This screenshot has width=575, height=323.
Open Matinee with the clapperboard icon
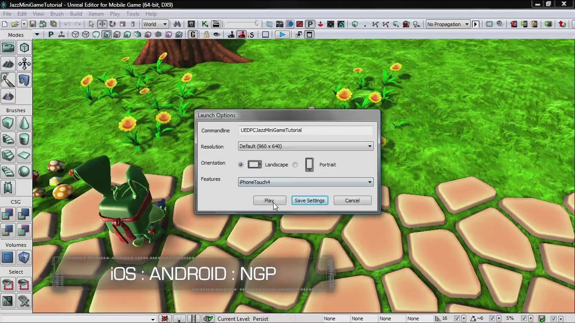(x=216, y=24)
